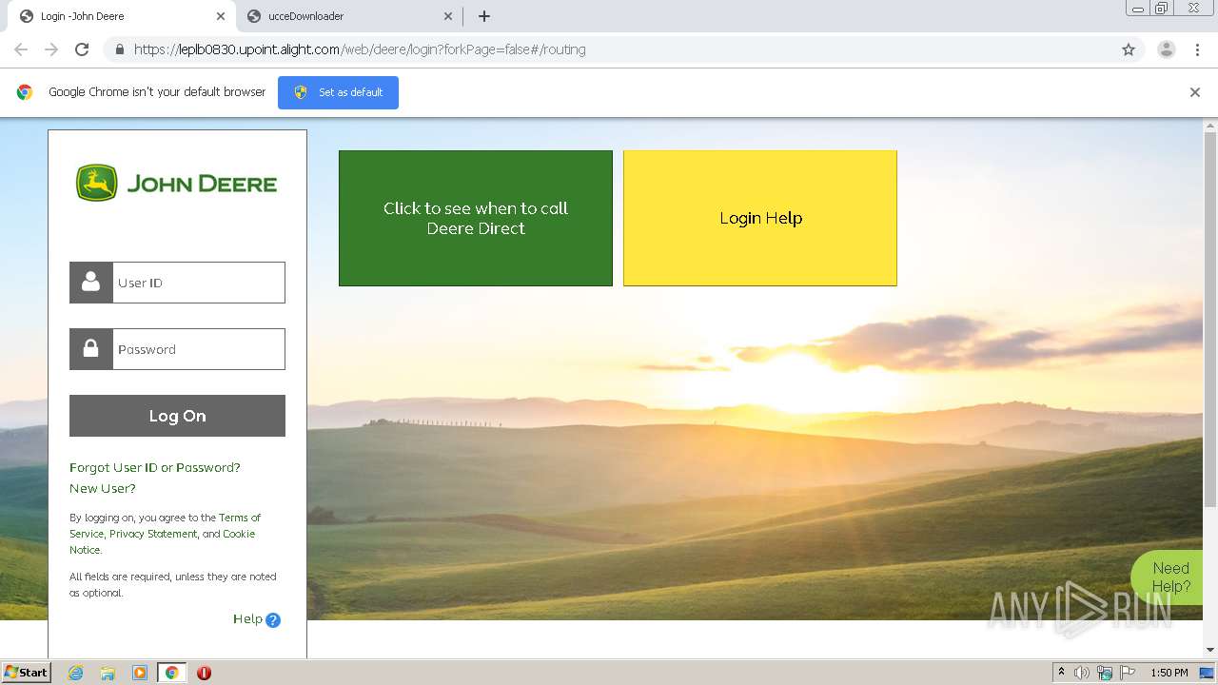This screenshot has height=685, width=1218.
Task: Click the Chrome taskbar icon
Action: pos(172,673)
